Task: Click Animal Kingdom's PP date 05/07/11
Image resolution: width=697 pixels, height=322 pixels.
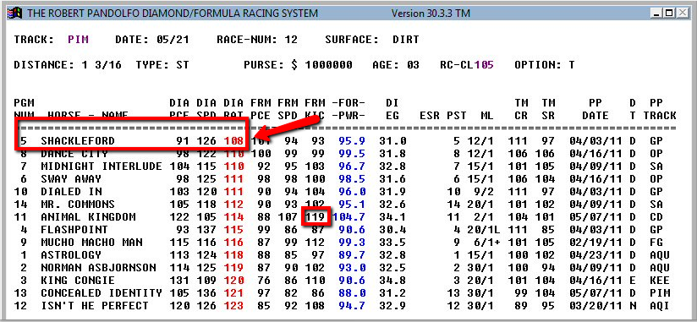Action: coord(595,217)
